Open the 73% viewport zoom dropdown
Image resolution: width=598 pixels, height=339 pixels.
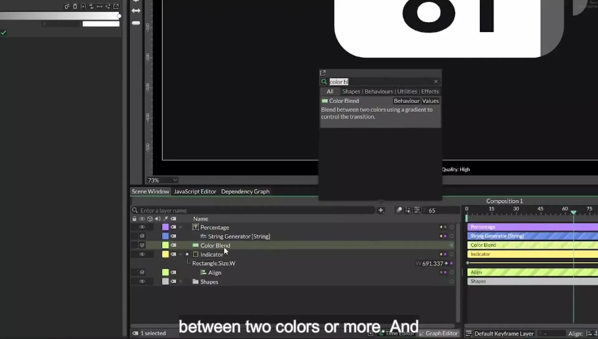[162, 180]
